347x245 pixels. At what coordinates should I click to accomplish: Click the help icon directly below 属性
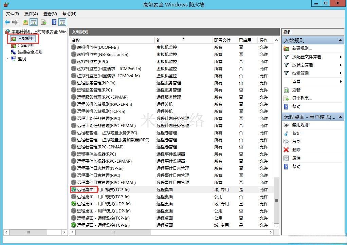[286, 167]
